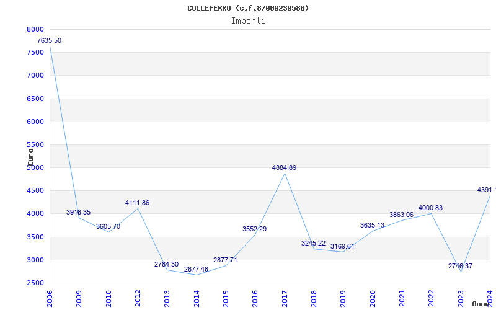Image resolution: width=496 pixels, height=310 pixels.
Task: Select the 3916.35 data label
Action: 79,212
